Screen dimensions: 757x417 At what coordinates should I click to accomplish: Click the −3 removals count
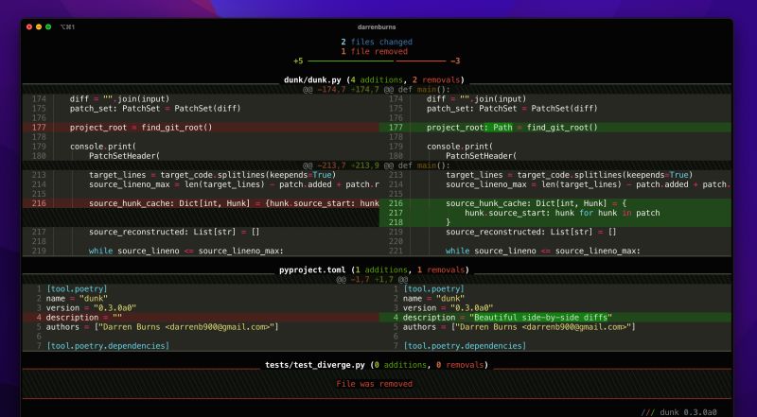[x=455, y=61]
